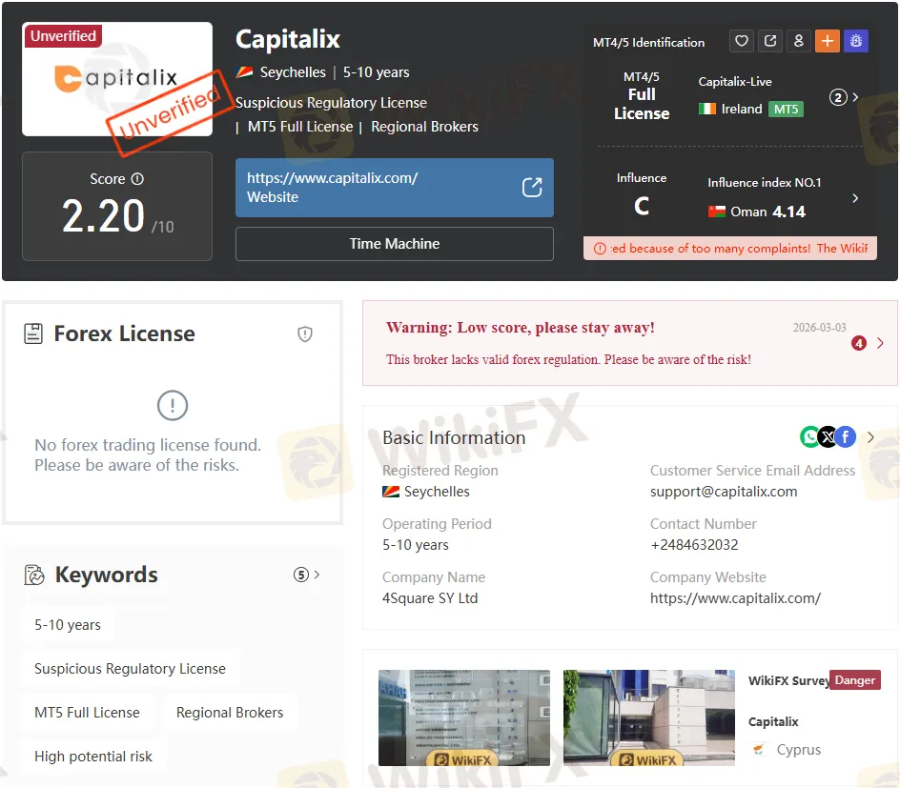Click the Time Machine button
Screen dimensions: 900x788
coord(395,244)
